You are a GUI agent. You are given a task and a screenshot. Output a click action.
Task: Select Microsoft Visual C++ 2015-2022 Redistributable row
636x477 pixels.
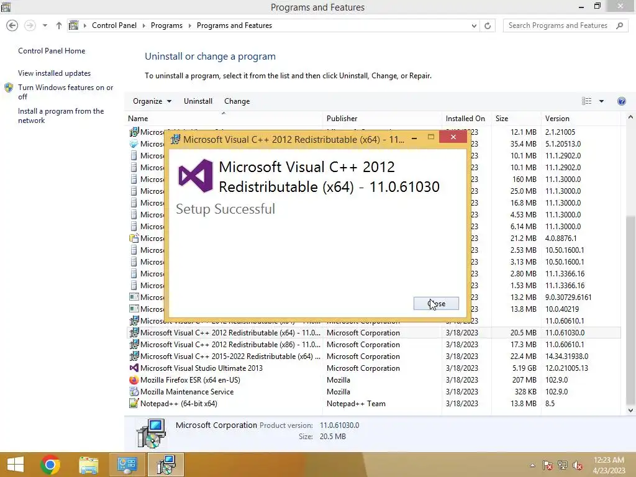pos(373,356)
